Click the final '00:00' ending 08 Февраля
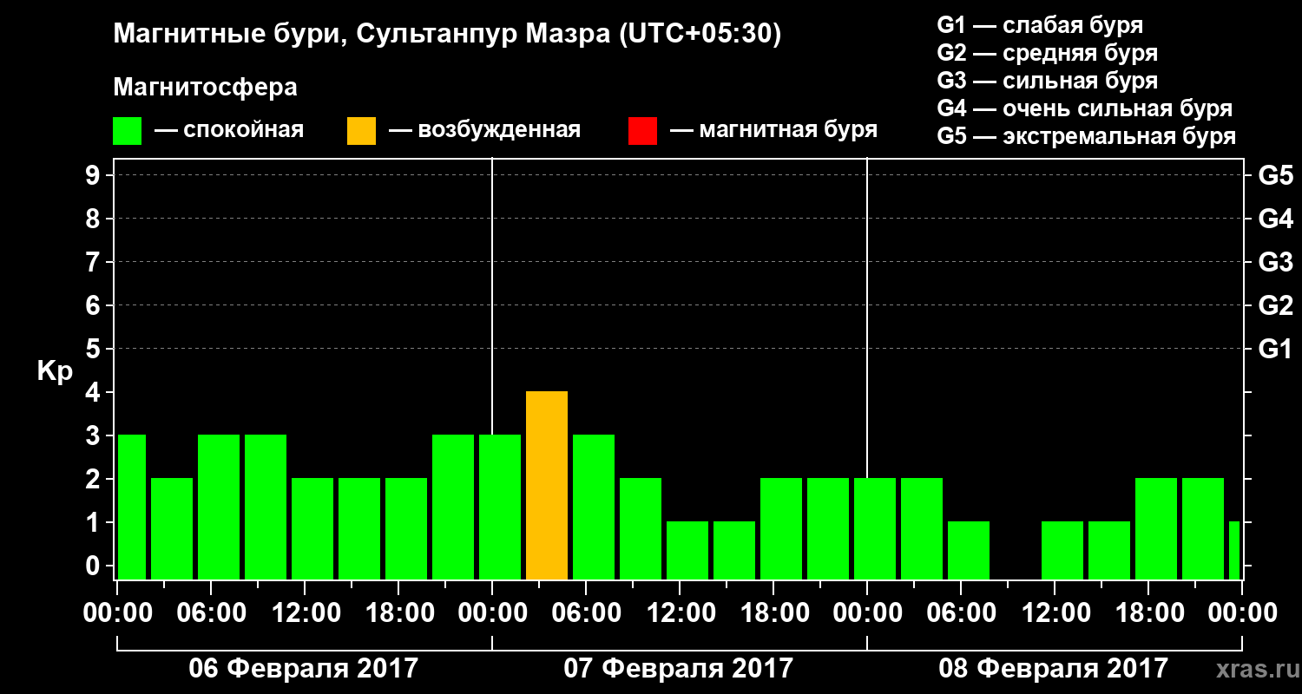 click(x=1242, y=612)
